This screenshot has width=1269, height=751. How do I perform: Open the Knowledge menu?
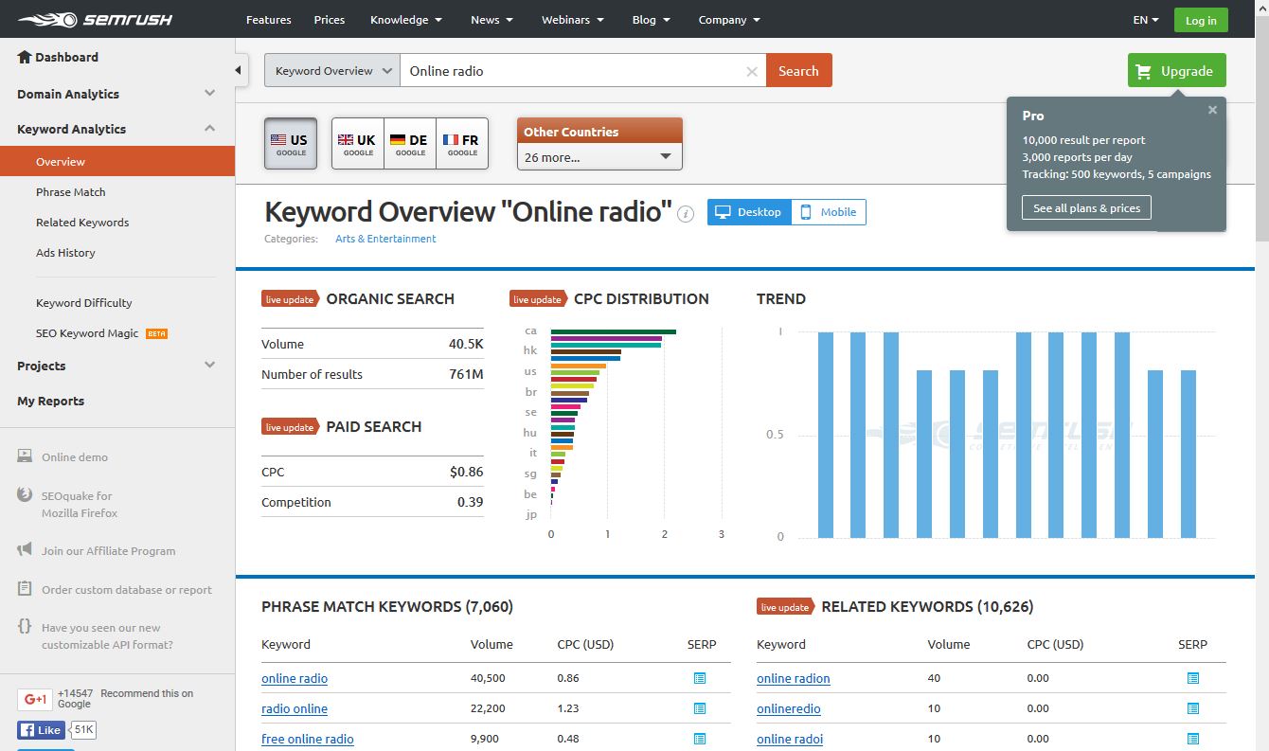point(406,20)
